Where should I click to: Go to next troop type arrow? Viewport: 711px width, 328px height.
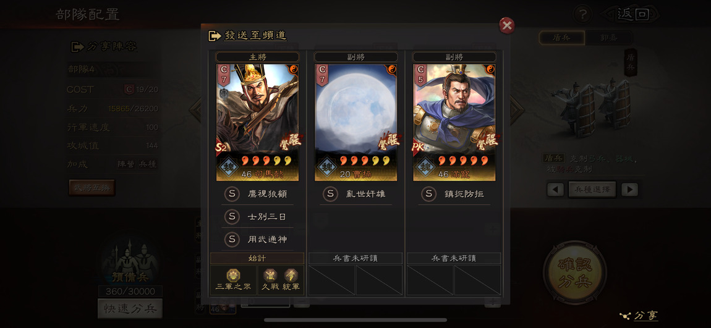click(x=630, y=190)
